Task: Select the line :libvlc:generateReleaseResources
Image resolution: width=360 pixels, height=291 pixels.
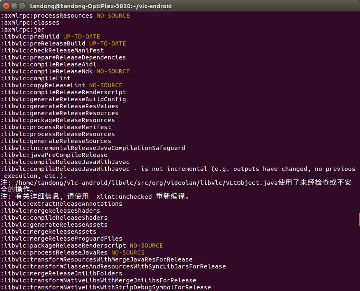Action: pos(60,114)
